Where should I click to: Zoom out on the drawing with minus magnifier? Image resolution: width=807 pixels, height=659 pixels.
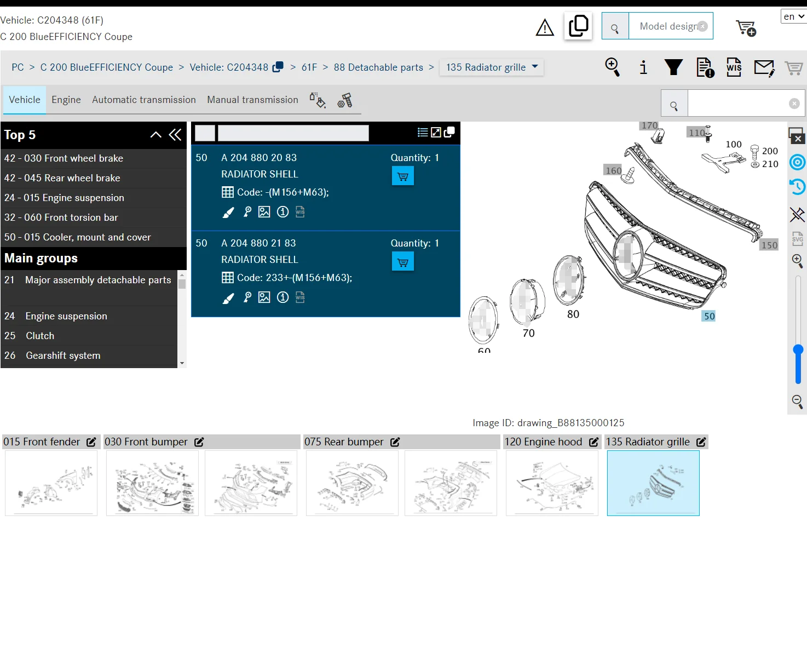798,402
